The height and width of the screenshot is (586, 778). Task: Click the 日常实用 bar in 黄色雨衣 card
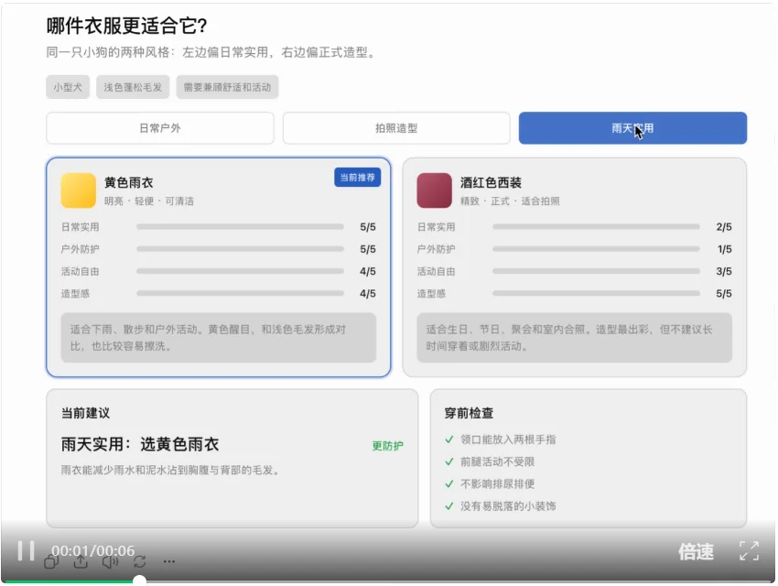click(240, 227)
